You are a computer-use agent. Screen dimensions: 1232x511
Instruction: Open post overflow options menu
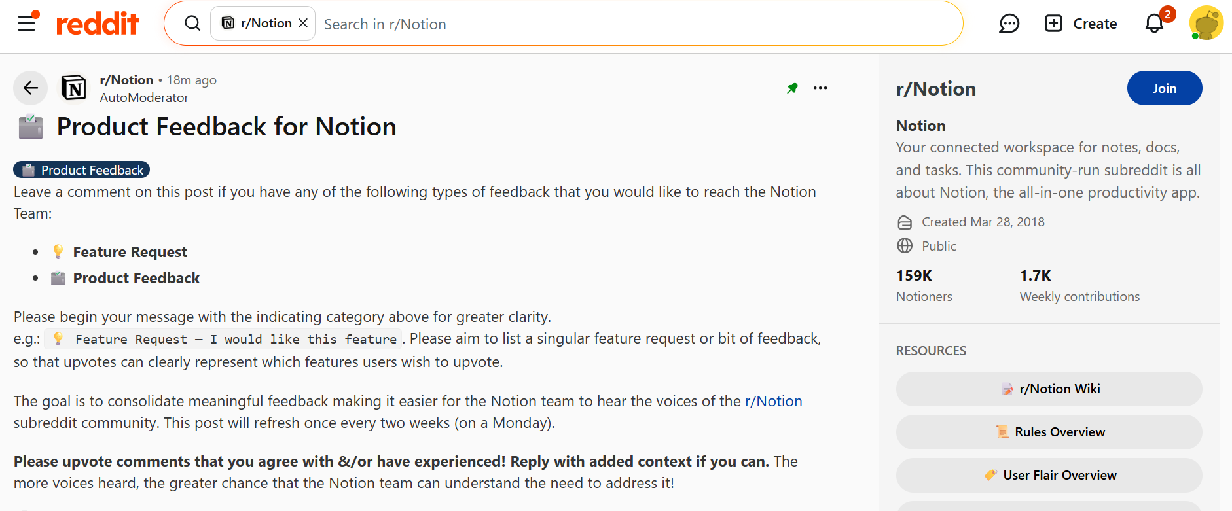pos(820,88)
